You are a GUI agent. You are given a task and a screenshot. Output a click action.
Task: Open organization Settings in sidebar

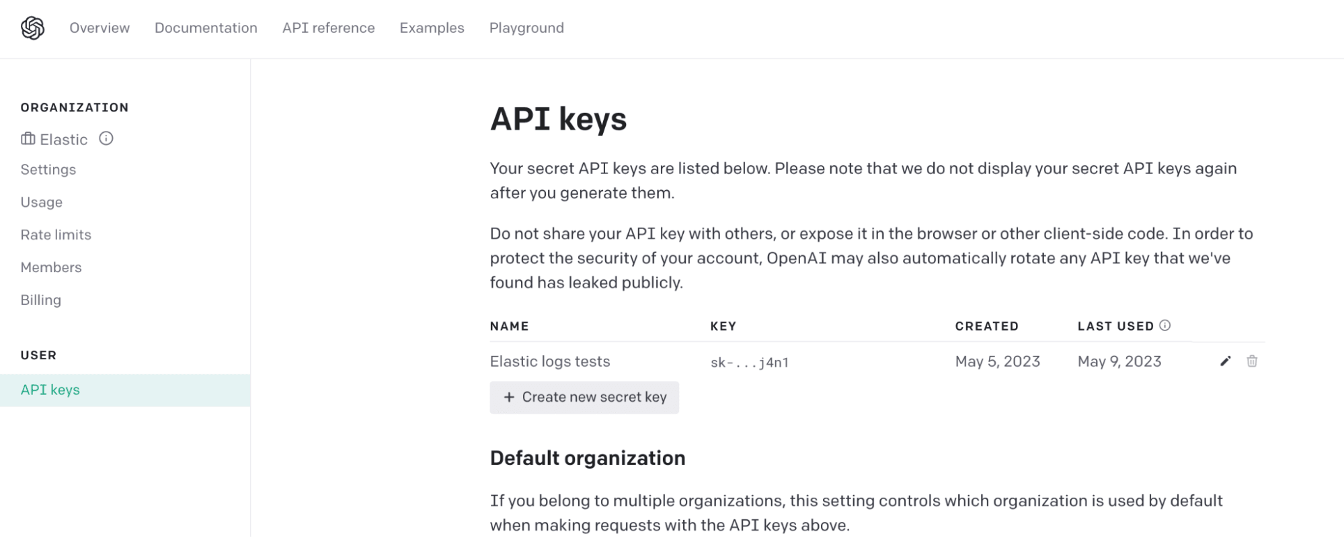point(48,170)
